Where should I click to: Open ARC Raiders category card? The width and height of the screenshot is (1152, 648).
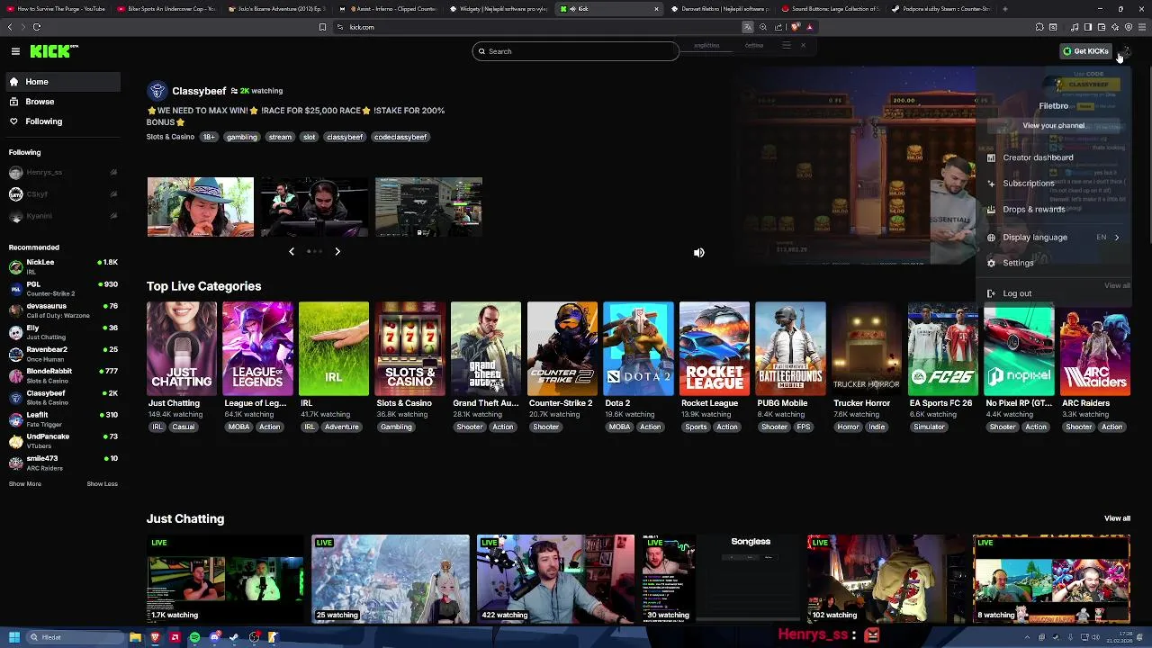point(1094,349)
